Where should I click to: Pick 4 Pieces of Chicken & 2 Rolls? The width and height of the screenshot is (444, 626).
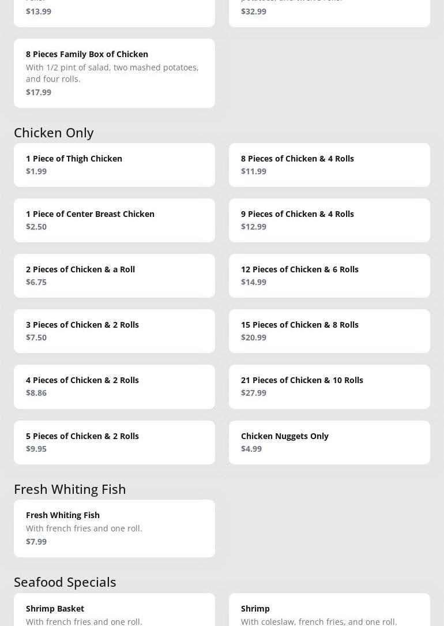coord(114,386)
